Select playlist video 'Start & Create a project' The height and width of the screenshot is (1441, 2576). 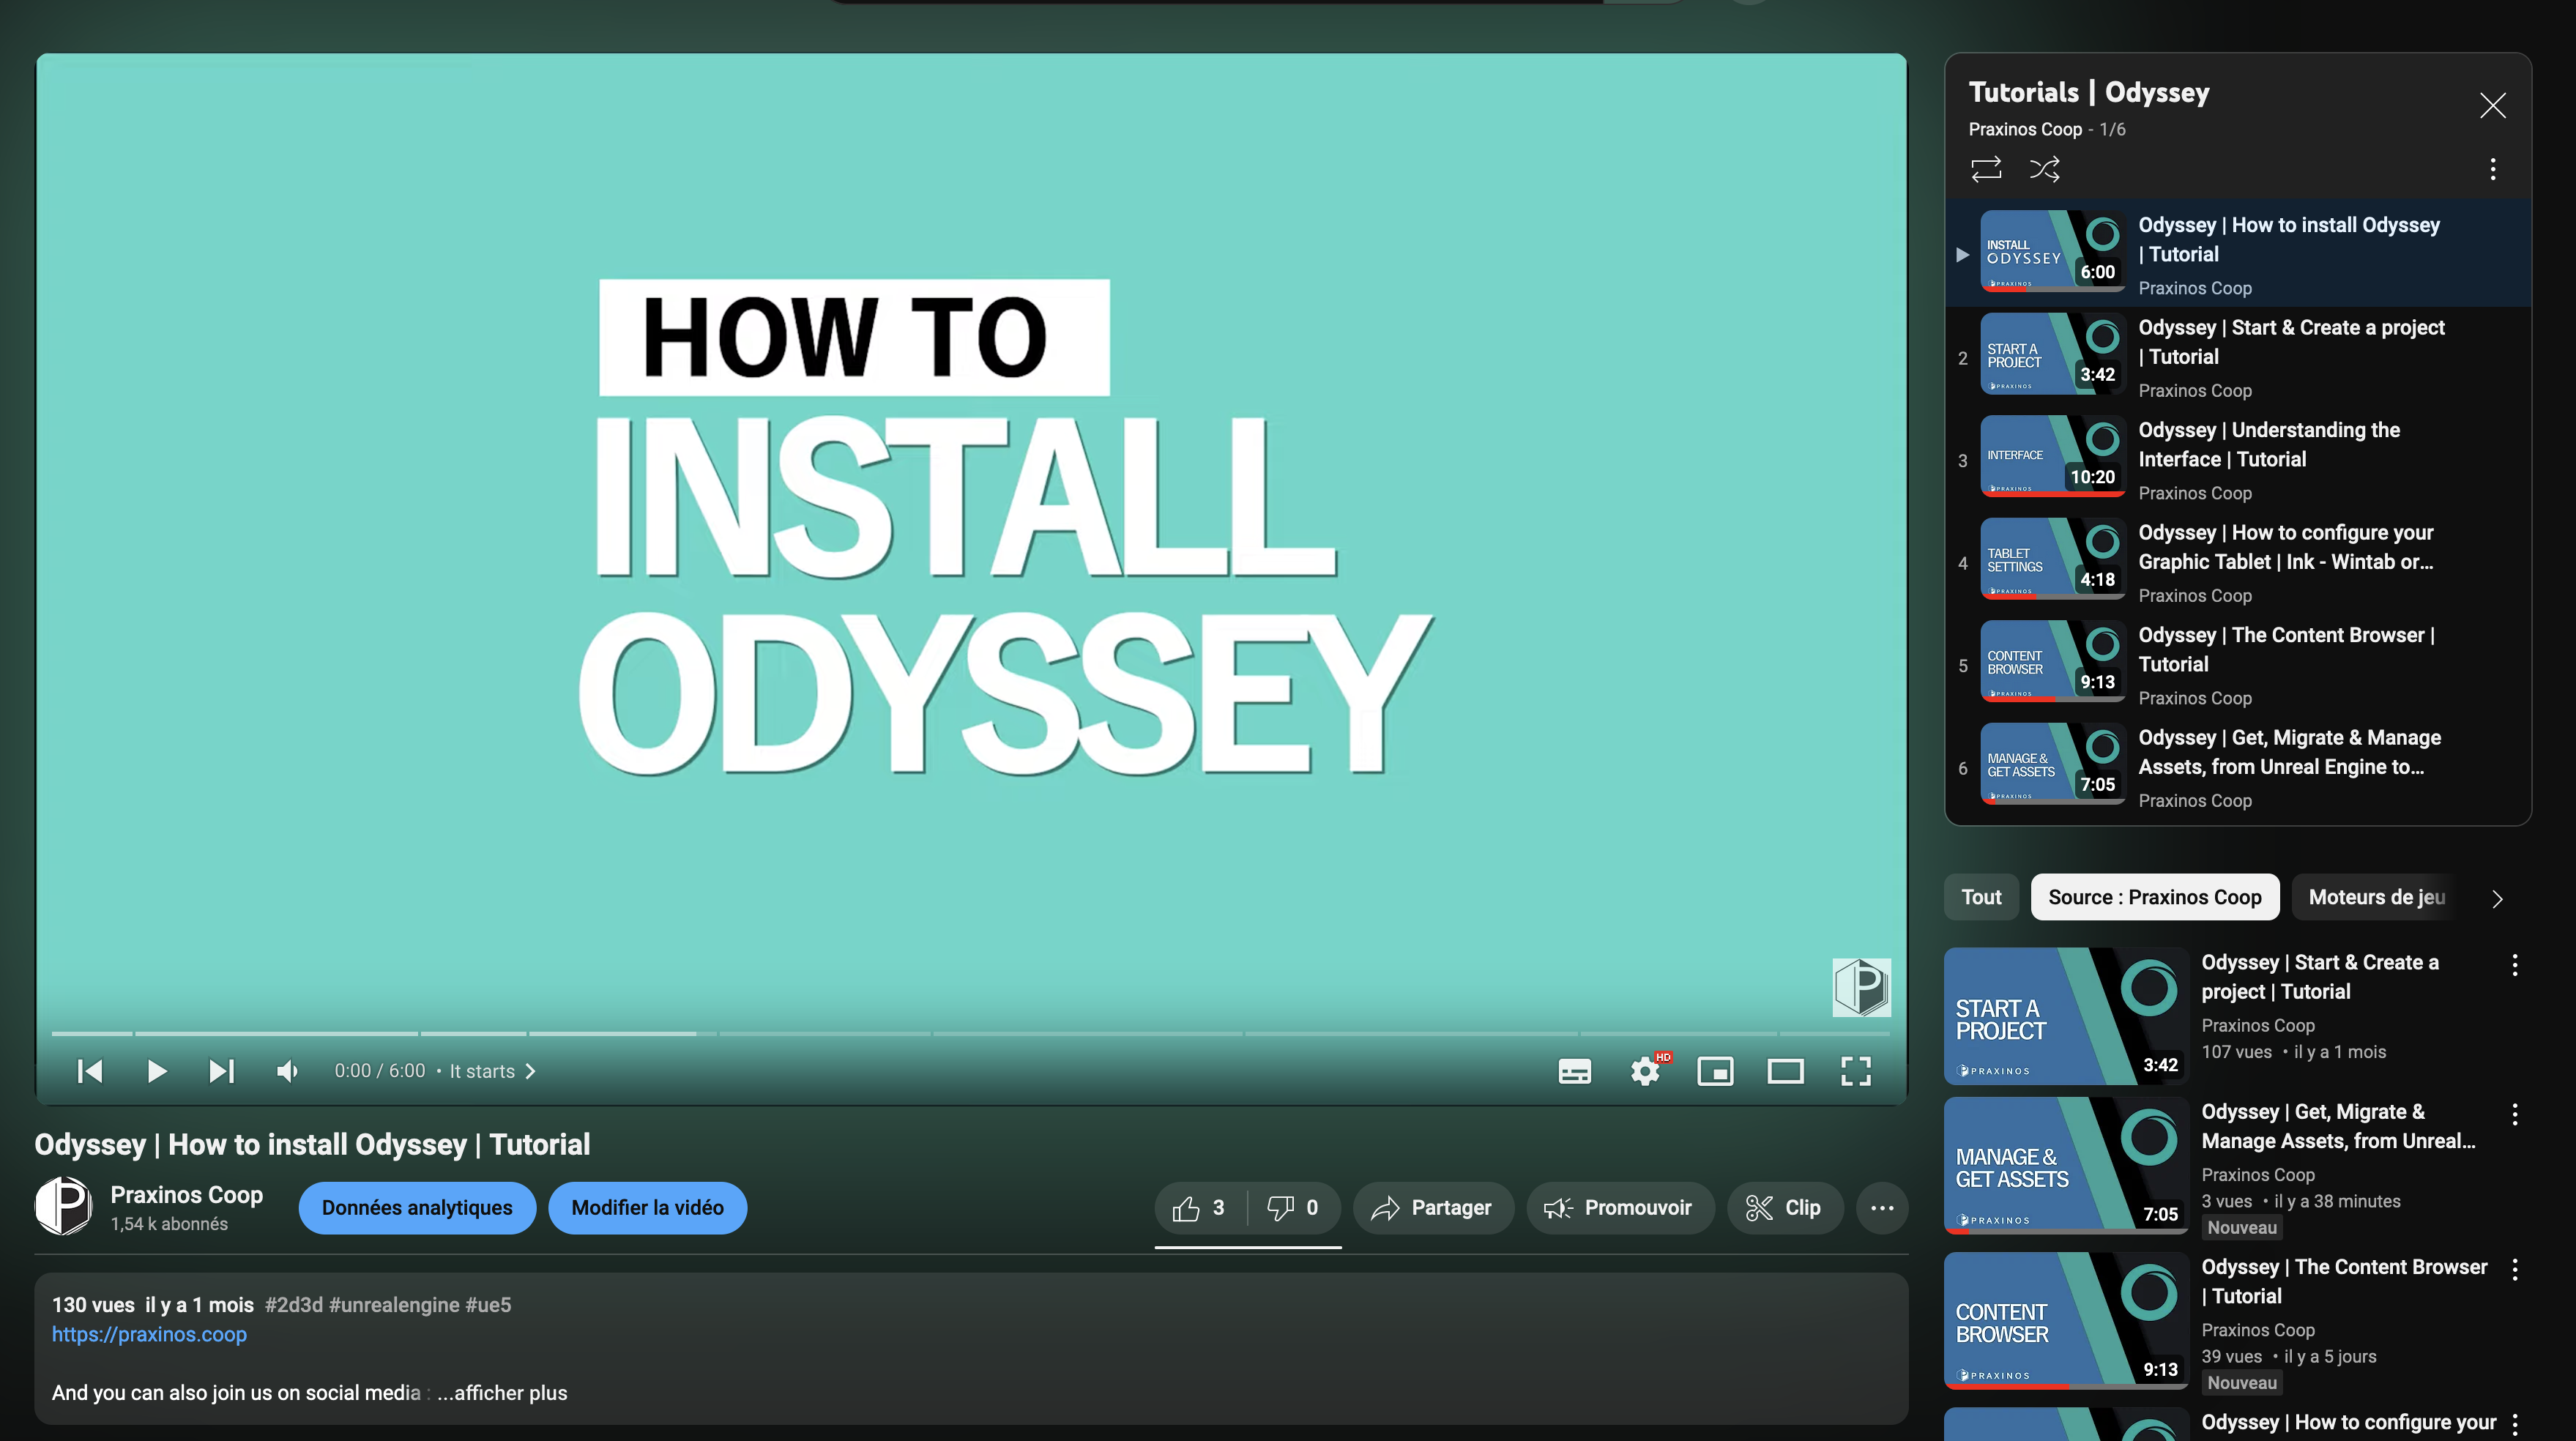point(2238,357)
